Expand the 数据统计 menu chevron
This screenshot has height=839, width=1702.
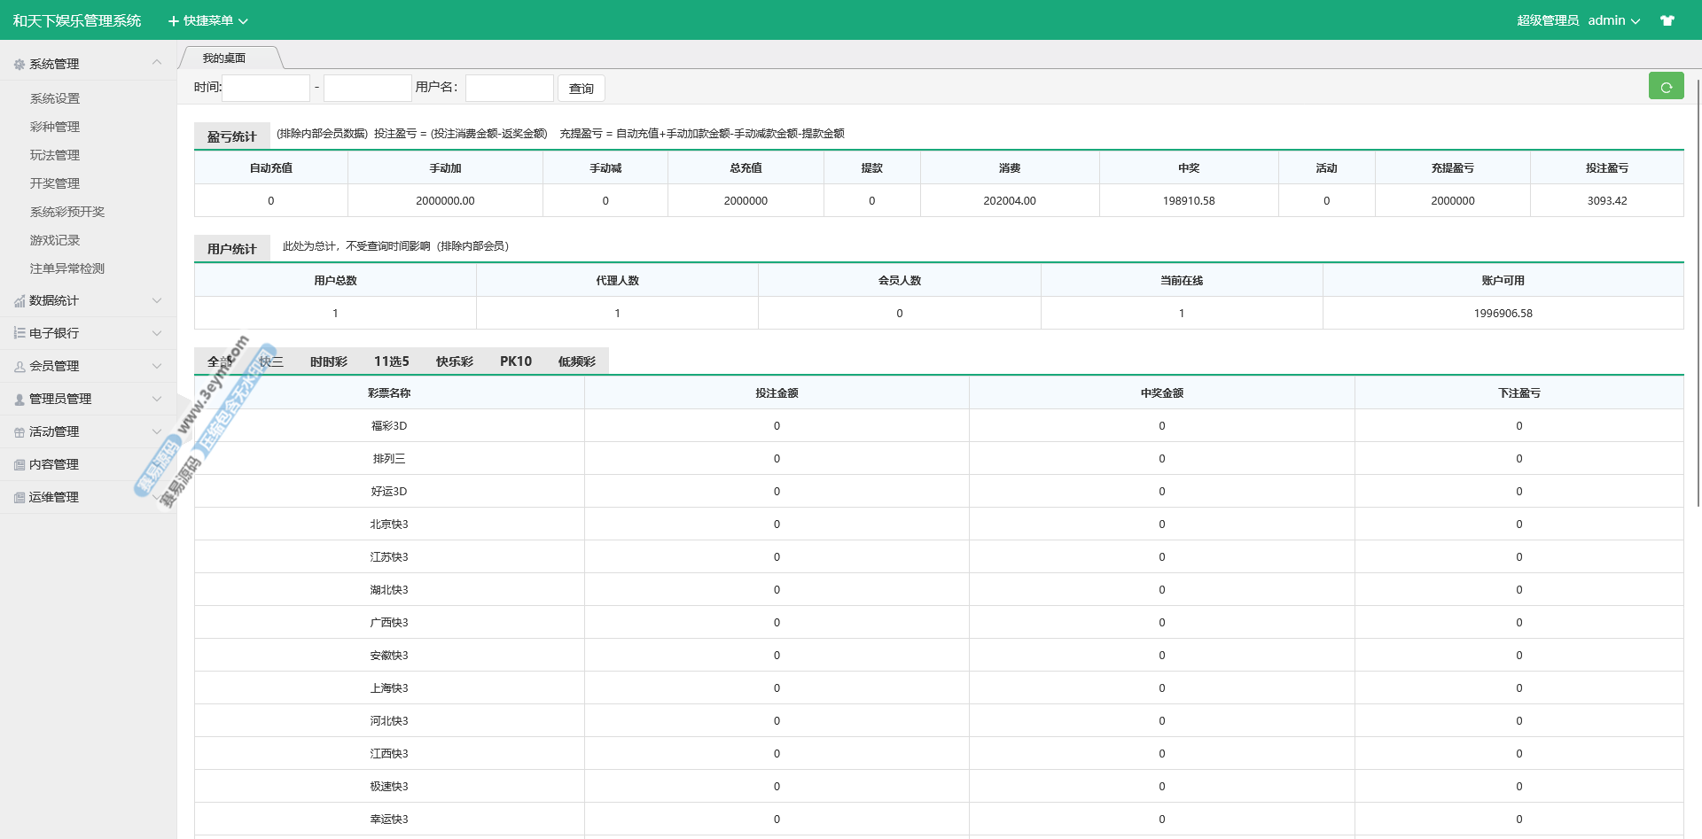(157, 300)
